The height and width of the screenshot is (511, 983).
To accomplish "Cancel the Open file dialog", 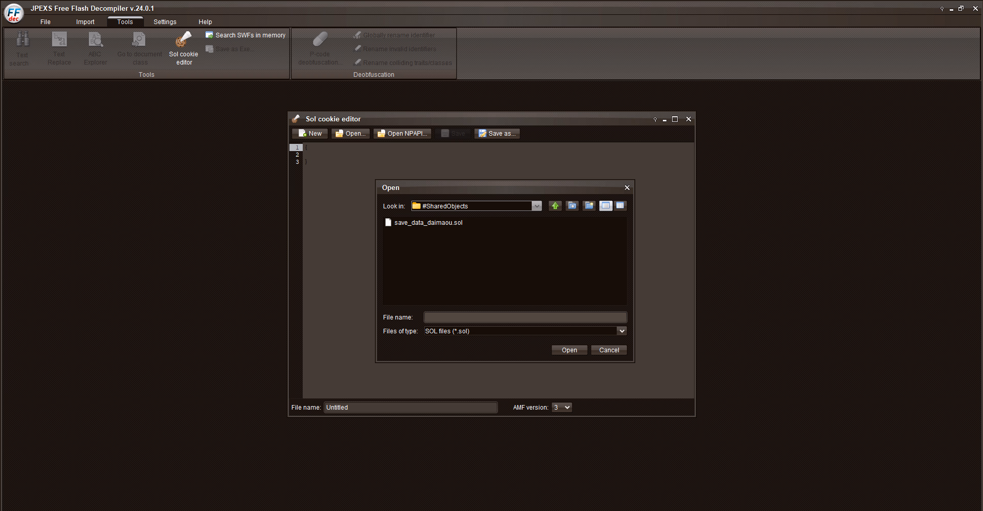I will click(609, 350).
